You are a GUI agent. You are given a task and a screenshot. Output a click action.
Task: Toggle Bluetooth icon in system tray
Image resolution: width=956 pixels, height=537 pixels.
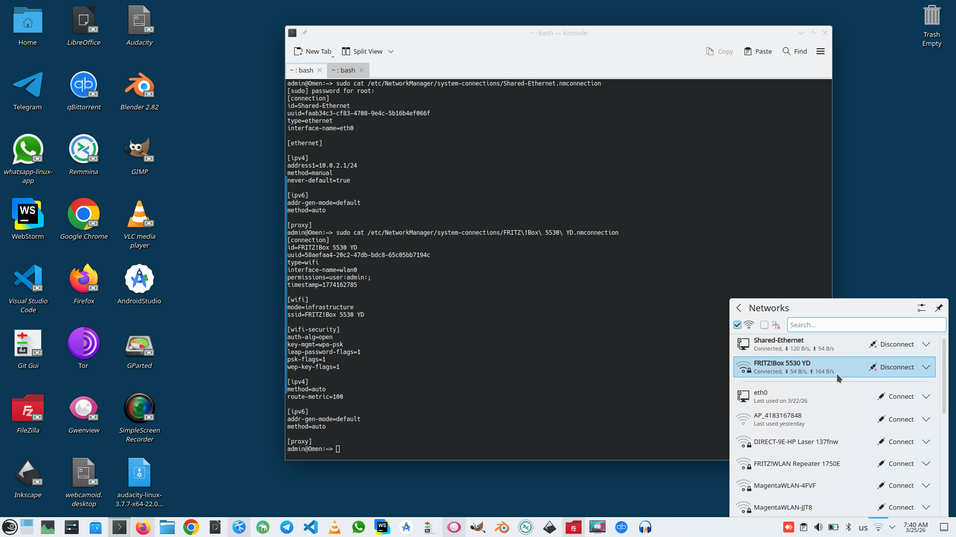tap(848, 527)
